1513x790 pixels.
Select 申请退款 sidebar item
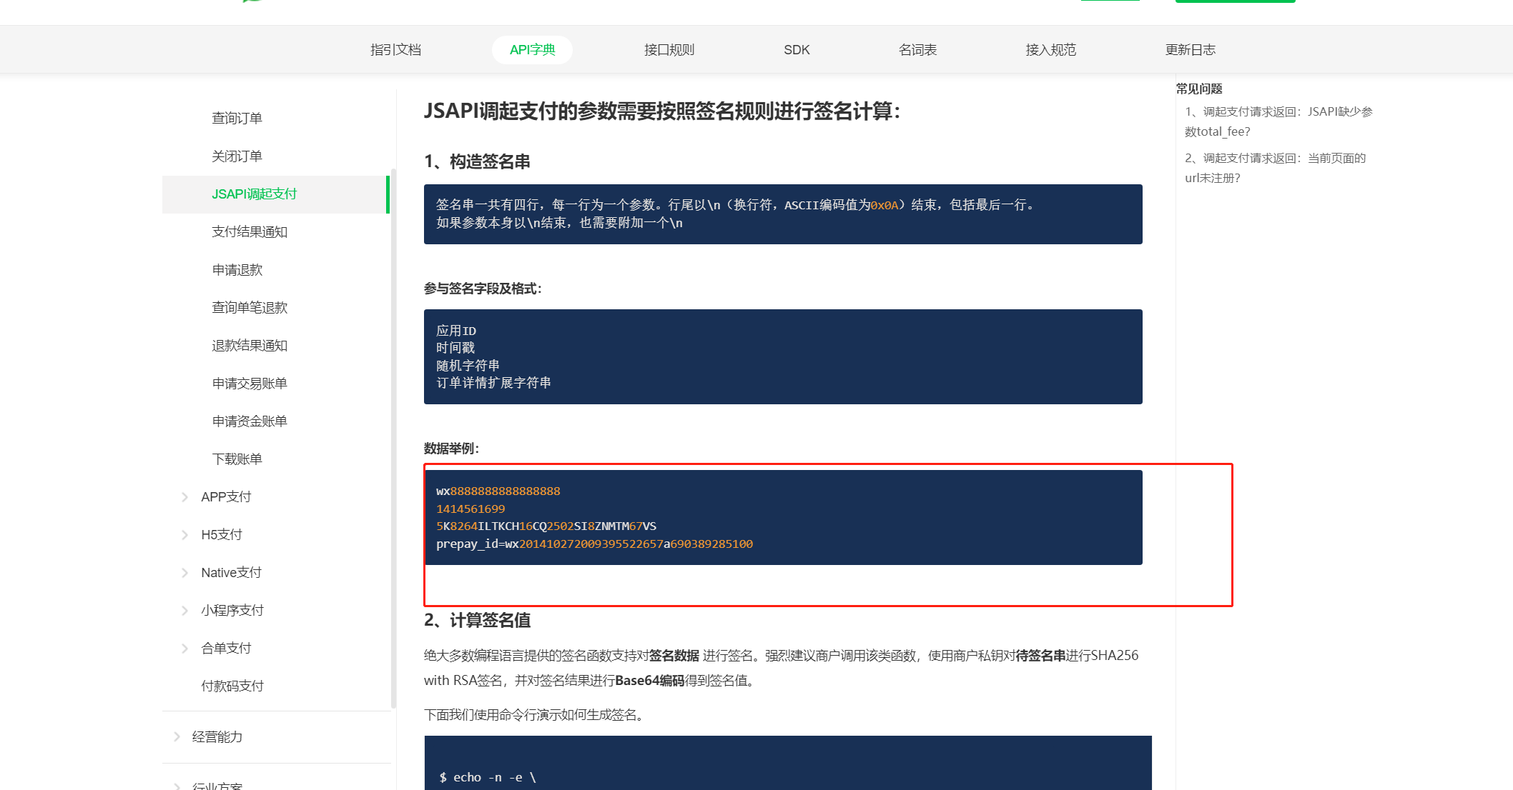237,270
